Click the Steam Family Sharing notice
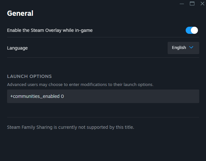Viewport: 206px width, 161px height. click(x=71, y=127)
